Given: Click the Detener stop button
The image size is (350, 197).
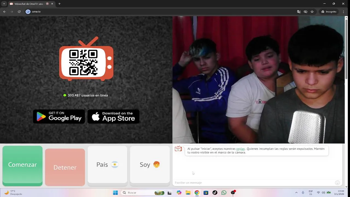Looking at the screenshot, I should 65,167.
